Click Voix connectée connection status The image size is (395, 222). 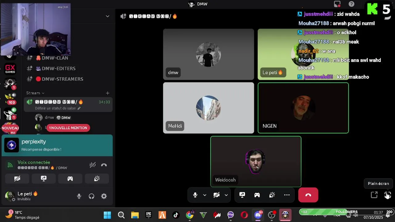click(x=34, y=162)
